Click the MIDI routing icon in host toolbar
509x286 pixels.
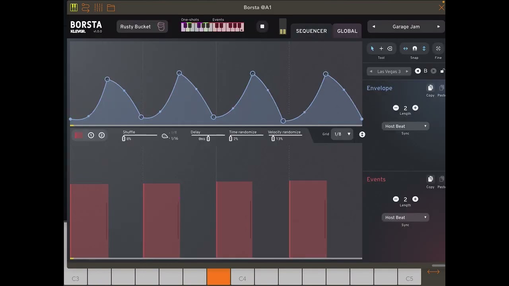tap(85, 7)
